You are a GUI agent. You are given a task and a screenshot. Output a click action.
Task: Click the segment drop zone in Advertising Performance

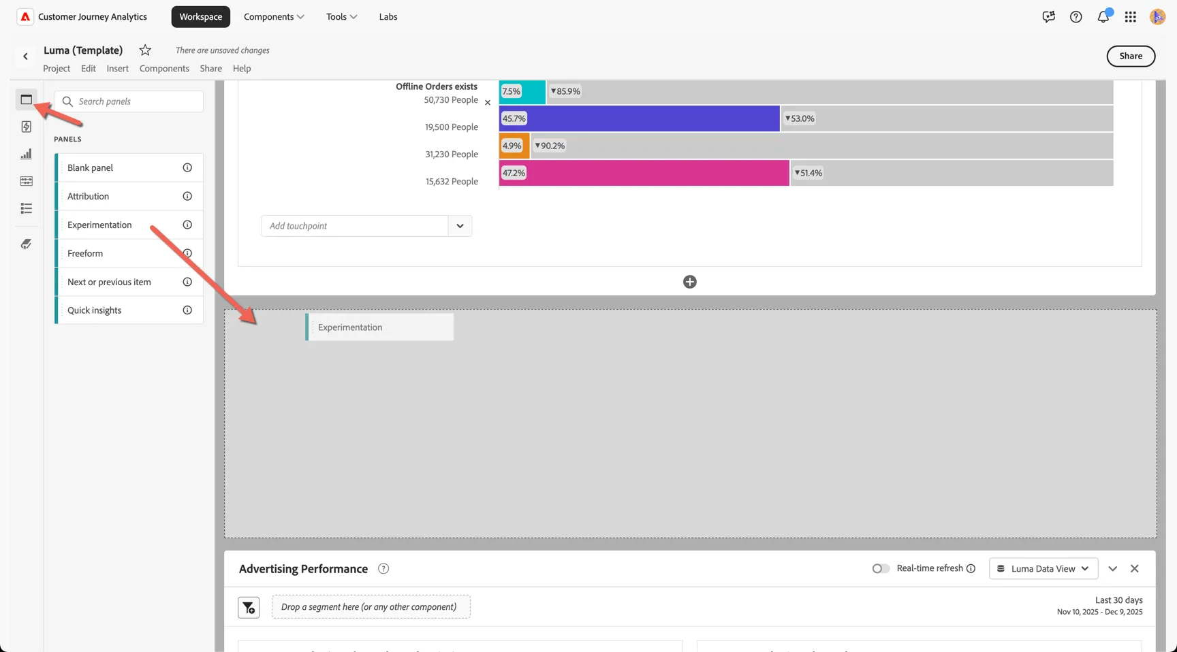click(x=371, y=607)
